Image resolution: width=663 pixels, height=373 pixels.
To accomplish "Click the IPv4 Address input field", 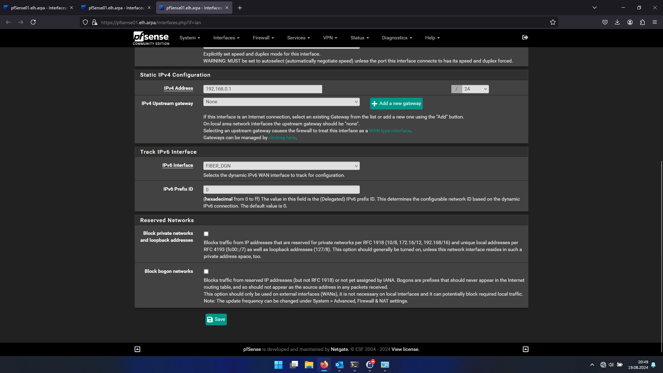I will tap(263, 89).
